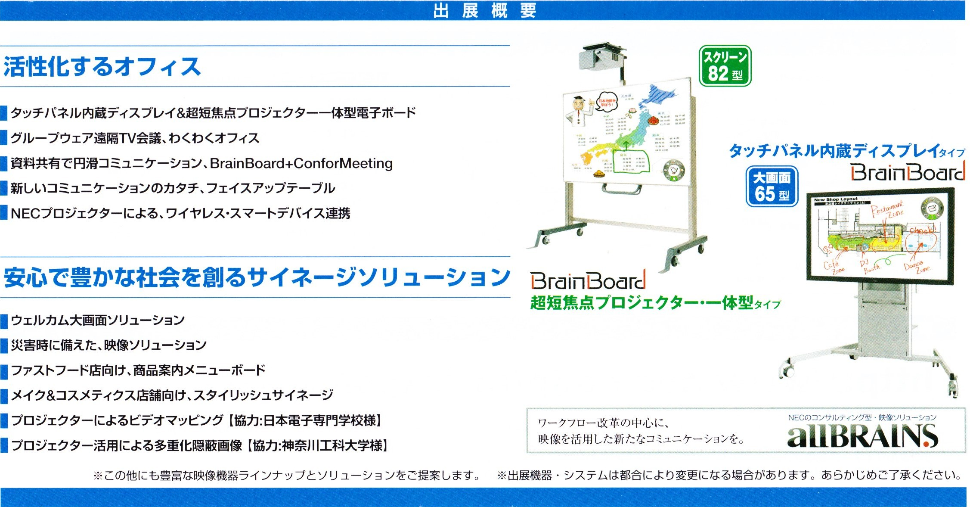
Task: Click the footnote about 豊富な映像機器ラインナップ
Action: (287, 476)
